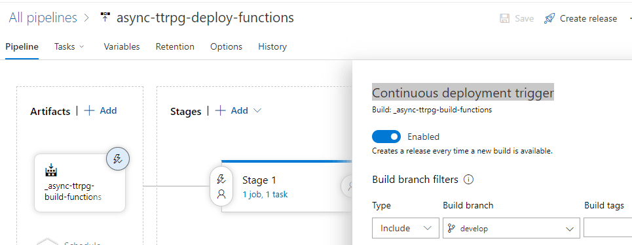Switch to the Variables tab
Image resolution: width=632 pixels, height=245 pixels.
(x=122, y=46)
